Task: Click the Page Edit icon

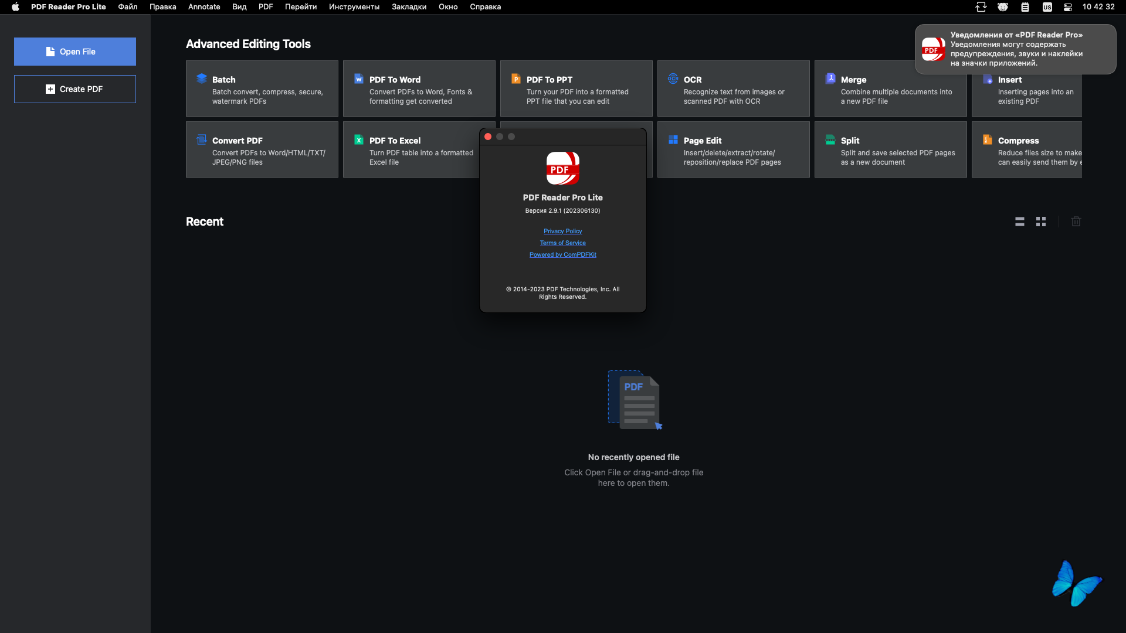Action: click(673, 139)
